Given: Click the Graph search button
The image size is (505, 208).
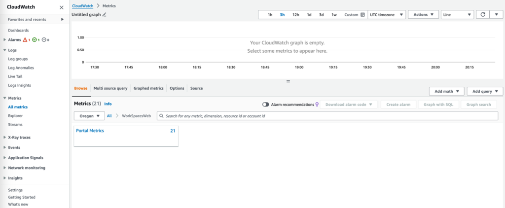Looking at the screenshot, I should [x=478, y=104].
